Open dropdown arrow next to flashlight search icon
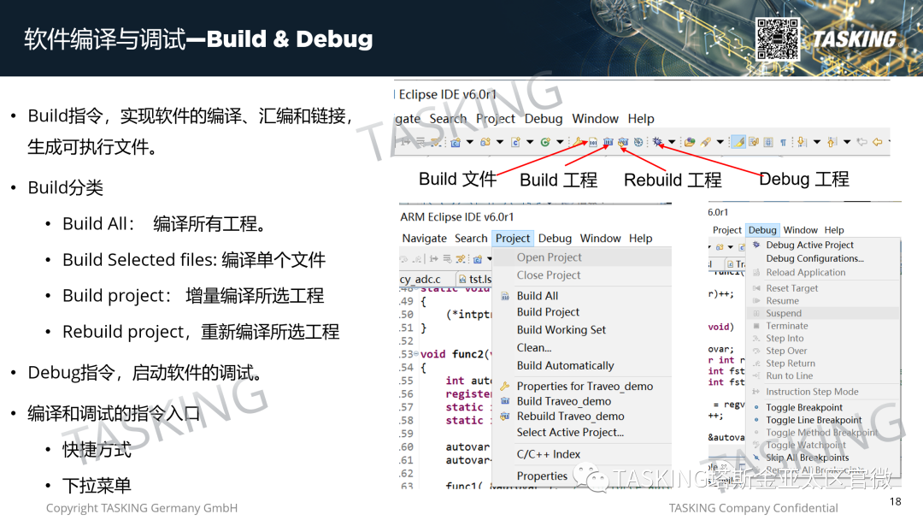This screenshot has width=923, height=520. coord(720,142)
